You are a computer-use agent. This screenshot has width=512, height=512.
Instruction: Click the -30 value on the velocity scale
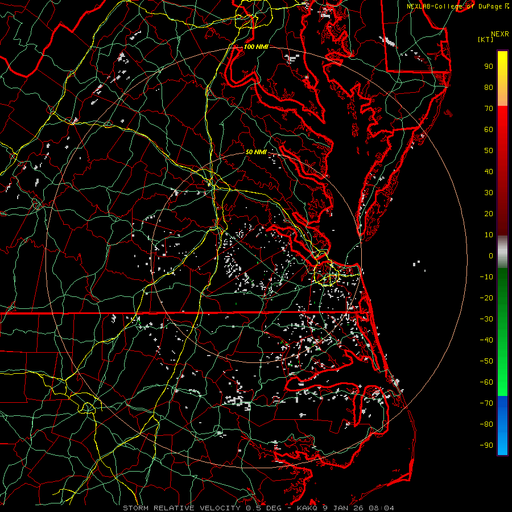(x=486, y=319)
